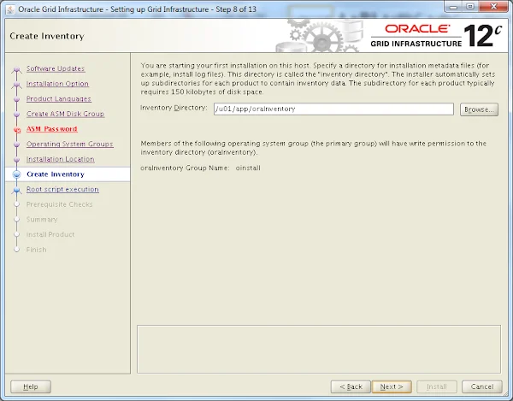The image size is (513, 401).
Task: Click the Create Inventory current step marker
Action: (17, 174)
